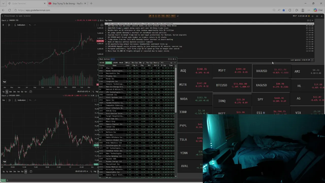
Task: Toggle percent scale on XAUUSD chart
Action: (93, 91)
